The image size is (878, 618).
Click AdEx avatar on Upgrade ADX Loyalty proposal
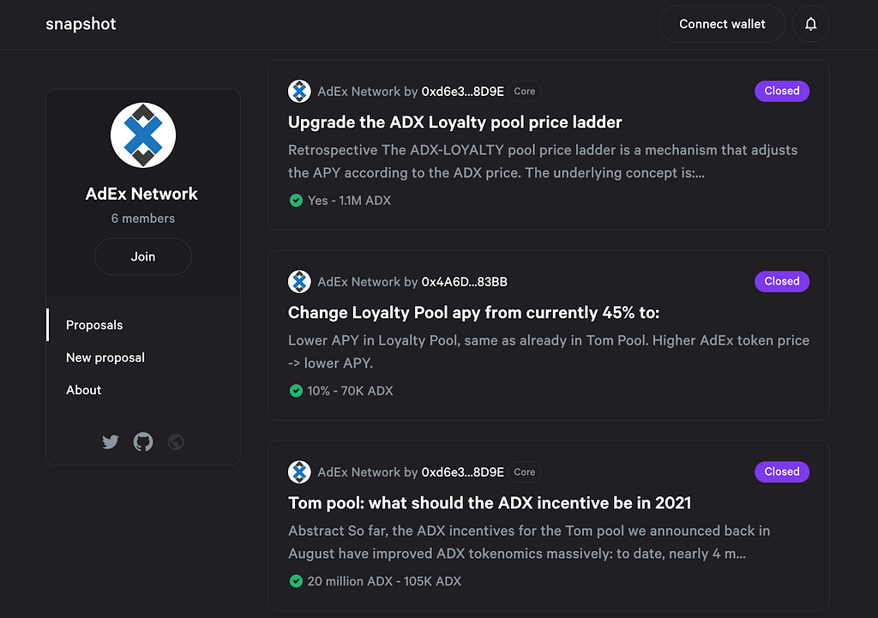click(x=299, y=92)
